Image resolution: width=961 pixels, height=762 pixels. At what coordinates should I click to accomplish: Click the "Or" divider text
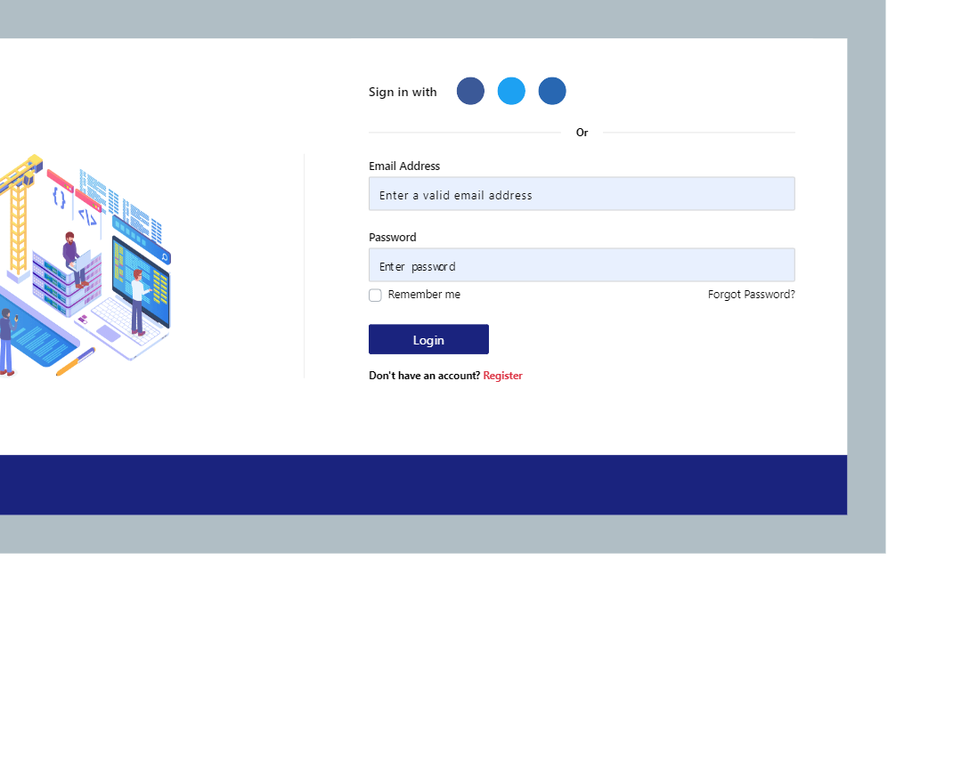click(582, 133)
